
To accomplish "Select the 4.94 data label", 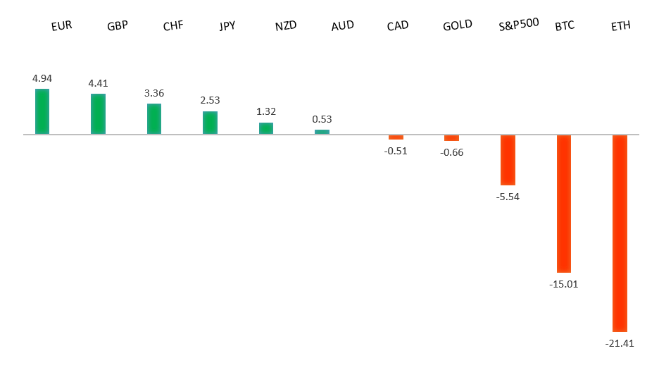I will coord(42,78).
